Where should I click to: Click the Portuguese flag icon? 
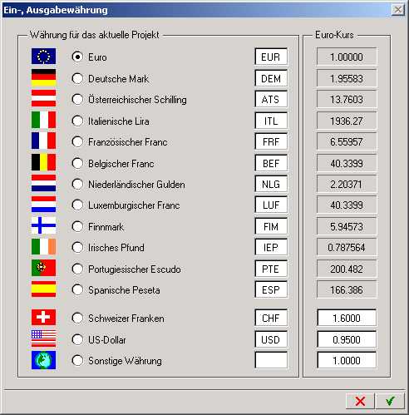point(43,268)
